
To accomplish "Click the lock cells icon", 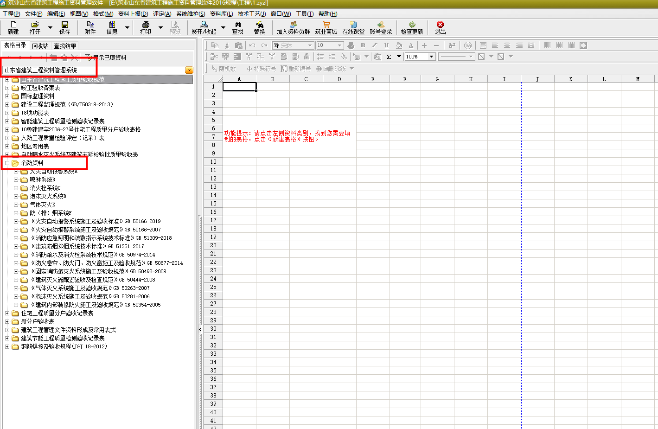I will [307, 57].
